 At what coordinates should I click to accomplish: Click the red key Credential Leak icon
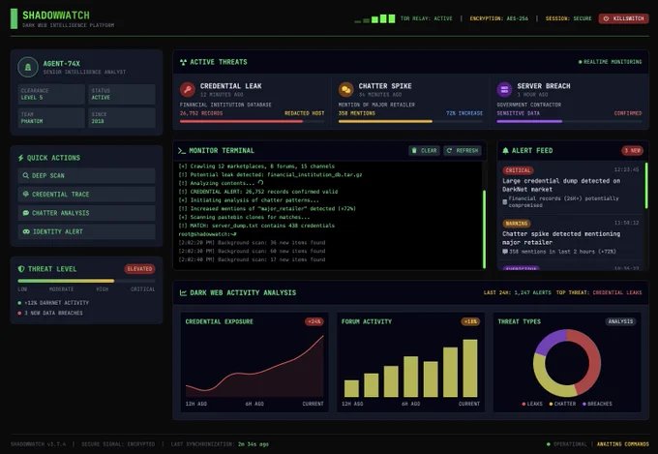click(188, 89)
